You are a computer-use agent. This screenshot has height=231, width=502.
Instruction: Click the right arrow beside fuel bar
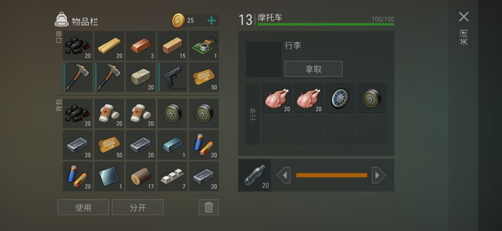point(378,175)
